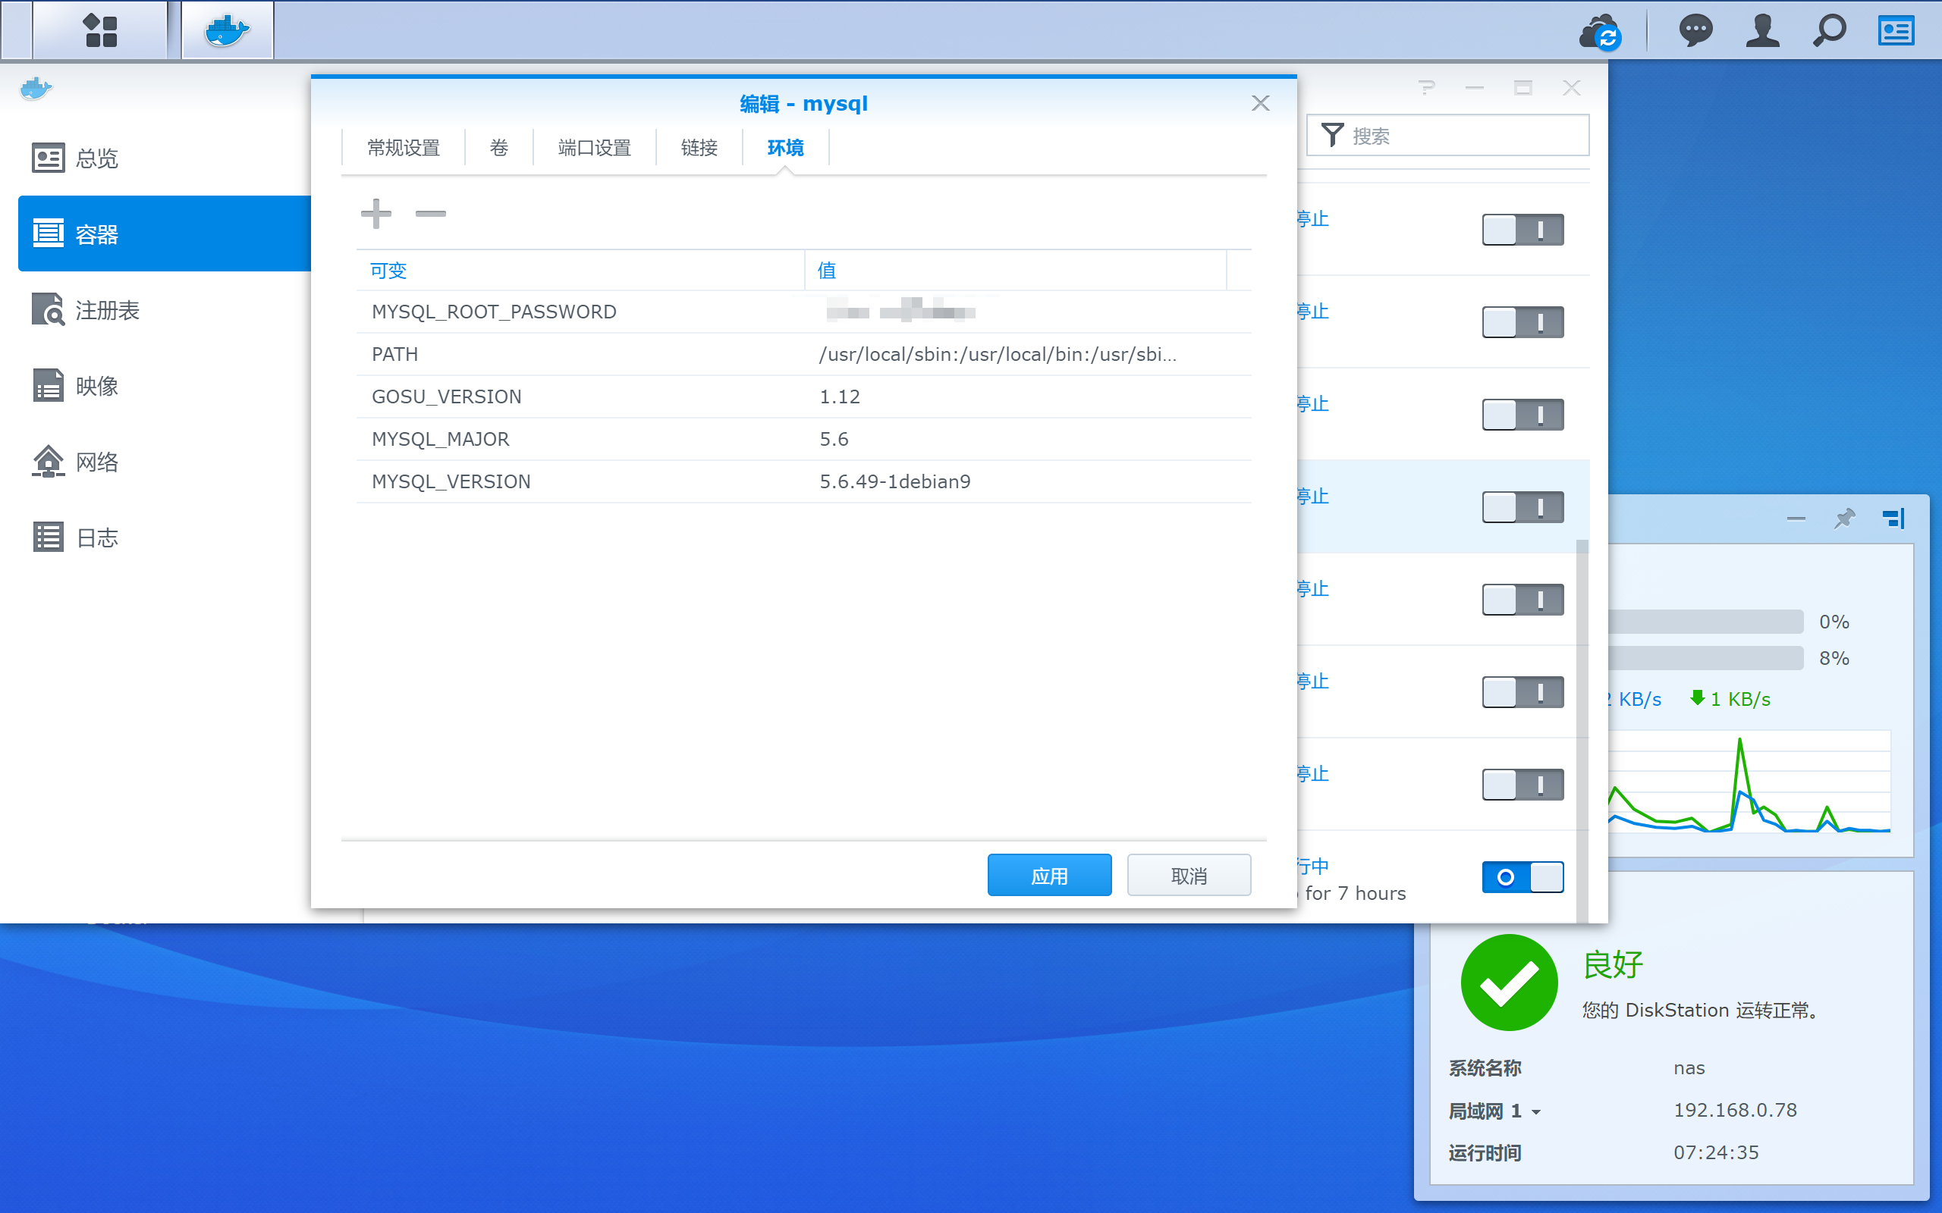
Task: Select the Docker taskbar icon
Action: tap(228, 30)
